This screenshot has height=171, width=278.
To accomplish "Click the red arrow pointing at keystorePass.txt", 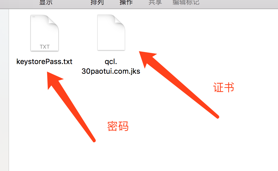I will click(71, 106).
